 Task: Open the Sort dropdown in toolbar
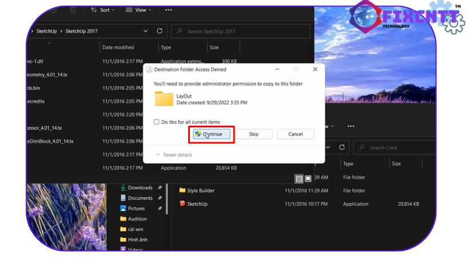[104, 10]
